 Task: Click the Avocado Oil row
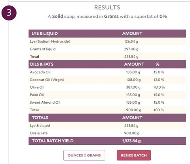pyautogui.click(x=107, y=72)
